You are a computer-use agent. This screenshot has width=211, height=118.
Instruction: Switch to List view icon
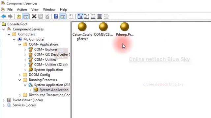point(93,16)
